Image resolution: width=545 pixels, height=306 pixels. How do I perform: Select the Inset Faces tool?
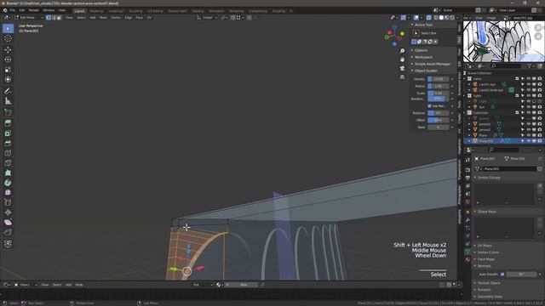8,133
